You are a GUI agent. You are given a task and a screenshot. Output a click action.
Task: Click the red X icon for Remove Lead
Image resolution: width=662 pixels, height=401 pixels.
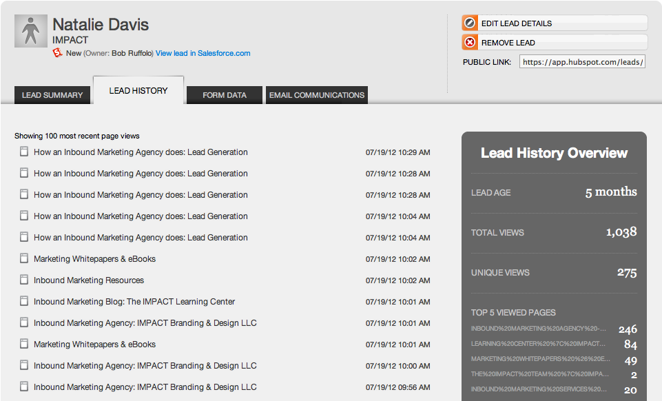pyautogui.click(x=470, y=42)
